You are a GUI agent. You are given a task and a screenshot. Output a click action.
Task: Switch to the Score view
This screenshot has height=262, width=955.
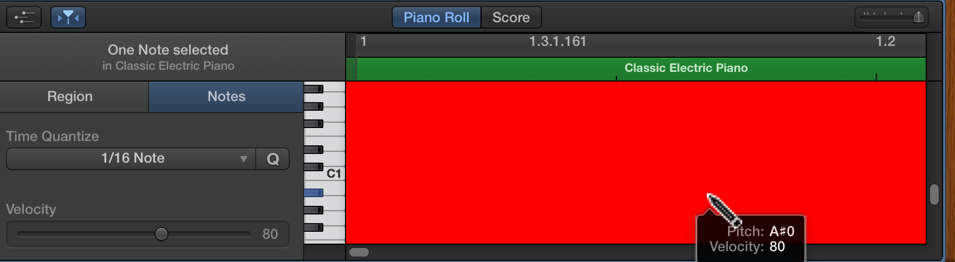point(511,17)
